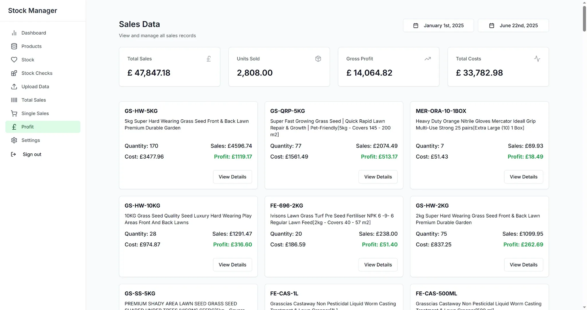Click the Dashboard bar chart icon
The image size is (587, 310).
point(14,33)
